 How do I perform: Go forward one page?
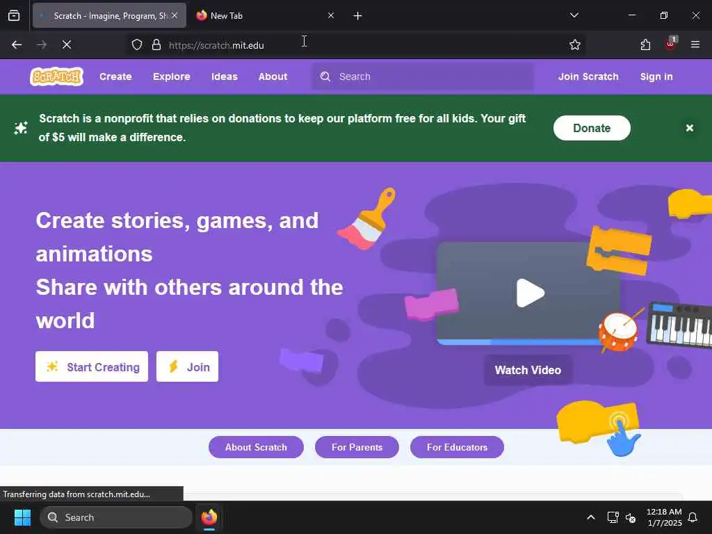(42, 44)
